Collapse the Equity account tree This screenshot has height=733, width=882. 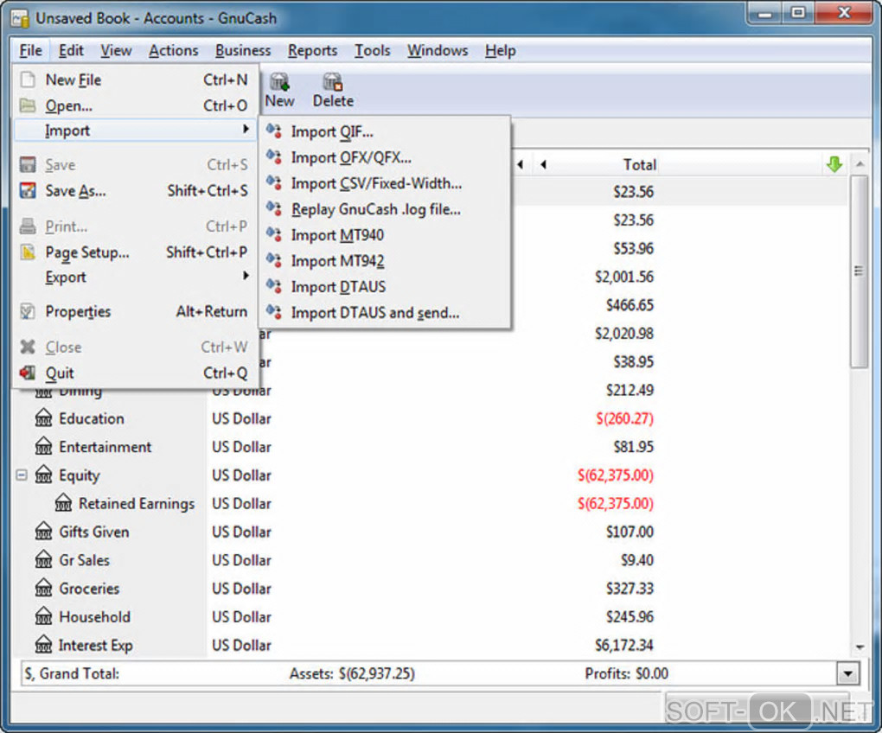pos(22,475)
